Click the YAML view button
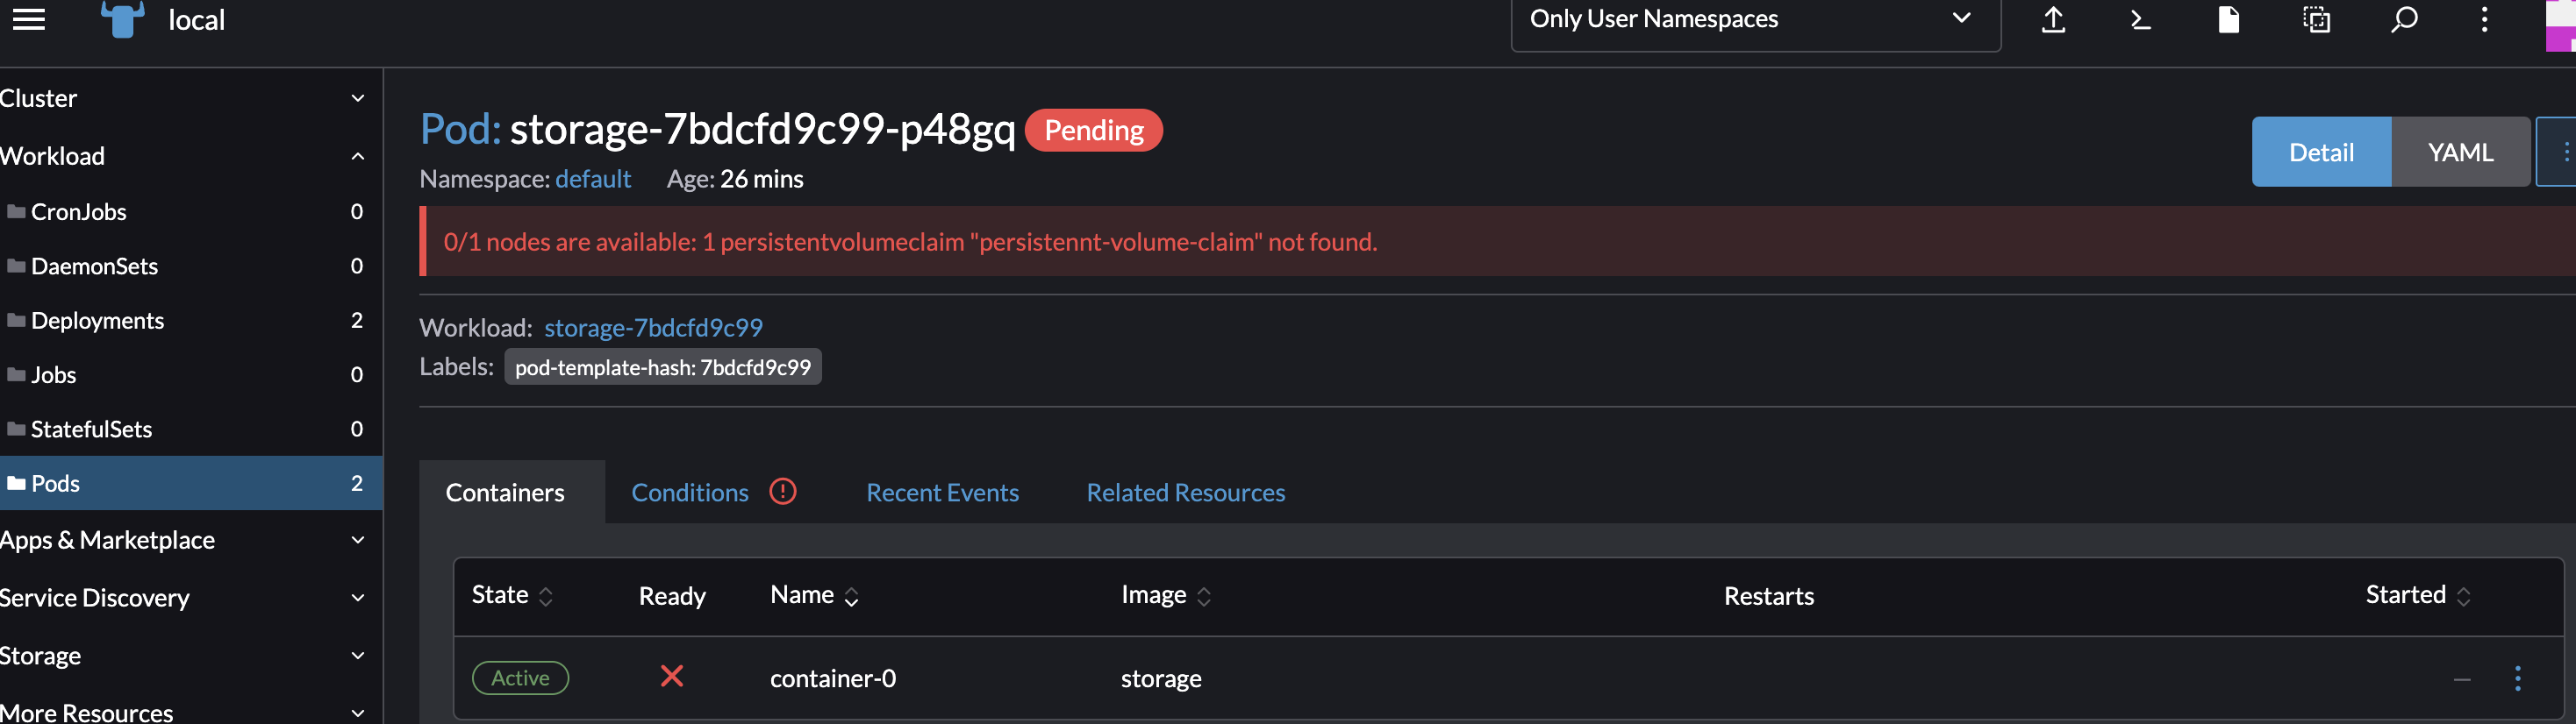 2461,152
